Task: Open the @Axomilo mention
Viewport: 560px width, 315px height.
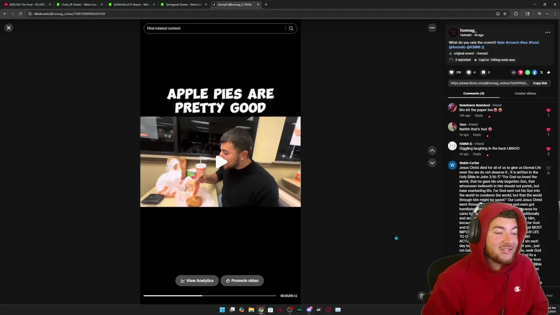Action: coord(457,47)
